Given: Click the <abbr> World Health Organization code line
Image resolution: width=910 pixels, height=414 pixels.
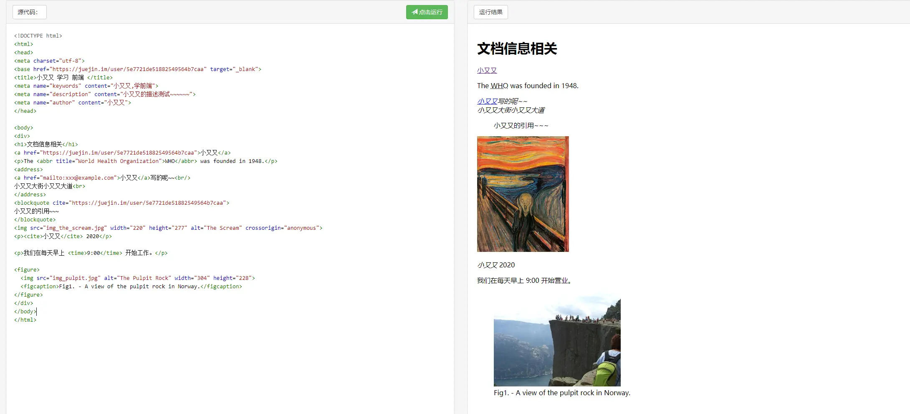Looking at the screenshot, I should pyautogui.click(x=146, y=161).
